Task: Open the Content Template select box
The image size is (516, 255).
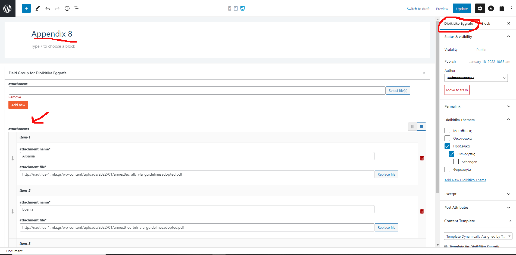Action: (x=478, y=236)
